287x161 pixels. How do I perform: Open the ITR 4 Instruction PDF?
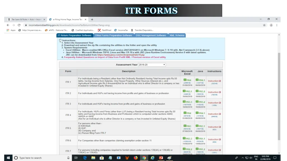point(214,114)
